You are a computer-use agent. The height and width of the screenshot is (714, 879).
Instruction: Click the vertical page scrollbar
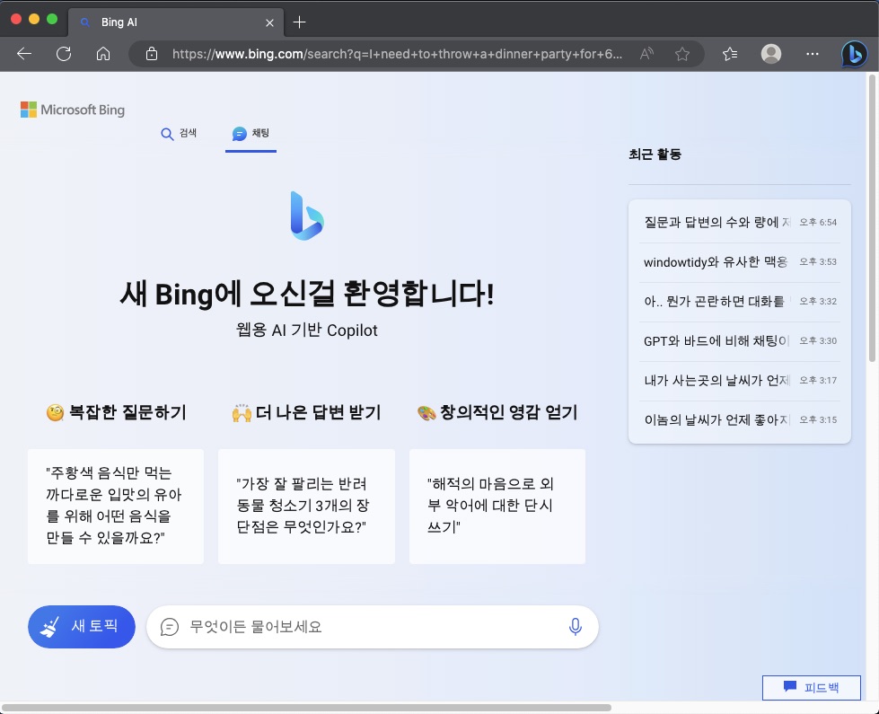tap(872, 217)
